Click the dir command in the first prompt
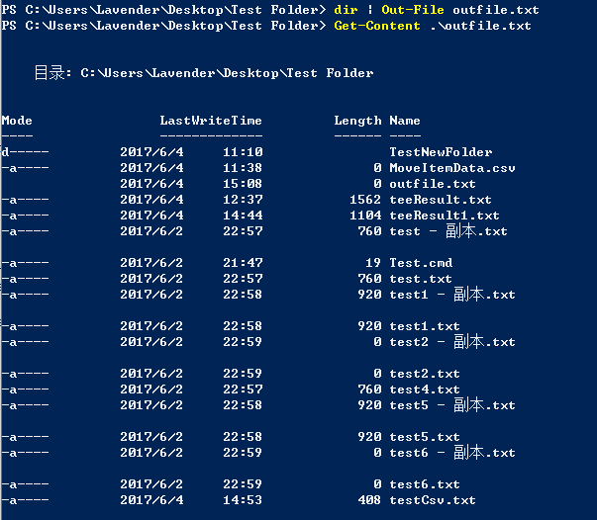The width and height of the screenshot is (597, 520). click(346, 10)
